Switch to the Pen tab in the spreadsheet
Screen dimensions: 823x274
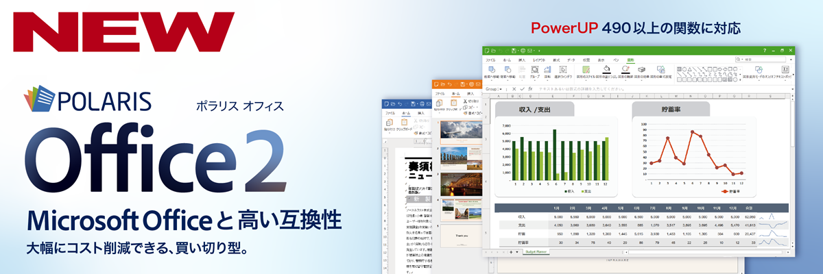[x=616, y=60]
